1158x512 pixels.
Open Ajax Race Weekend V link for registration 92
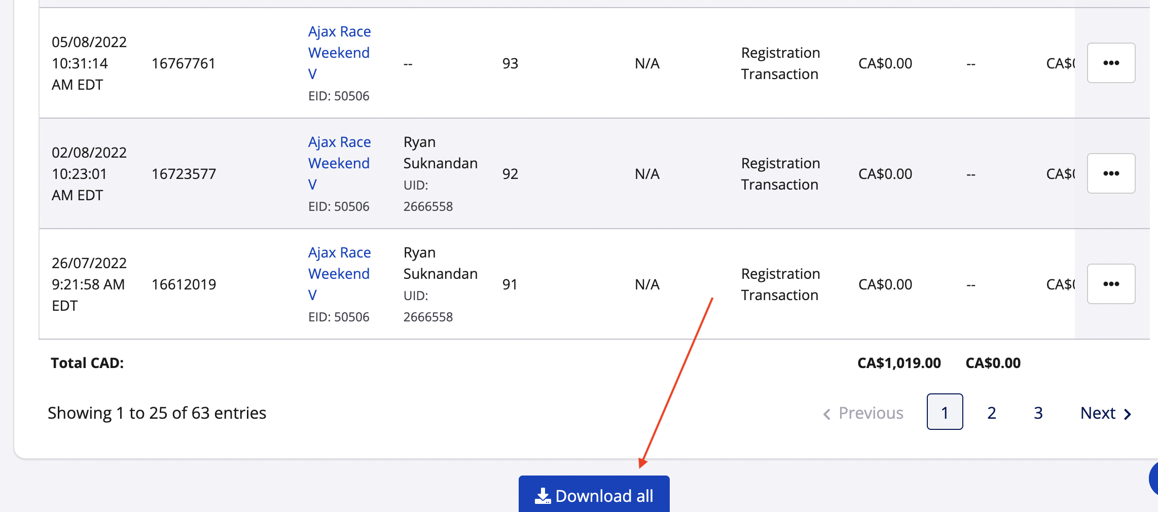coord(339,163)
